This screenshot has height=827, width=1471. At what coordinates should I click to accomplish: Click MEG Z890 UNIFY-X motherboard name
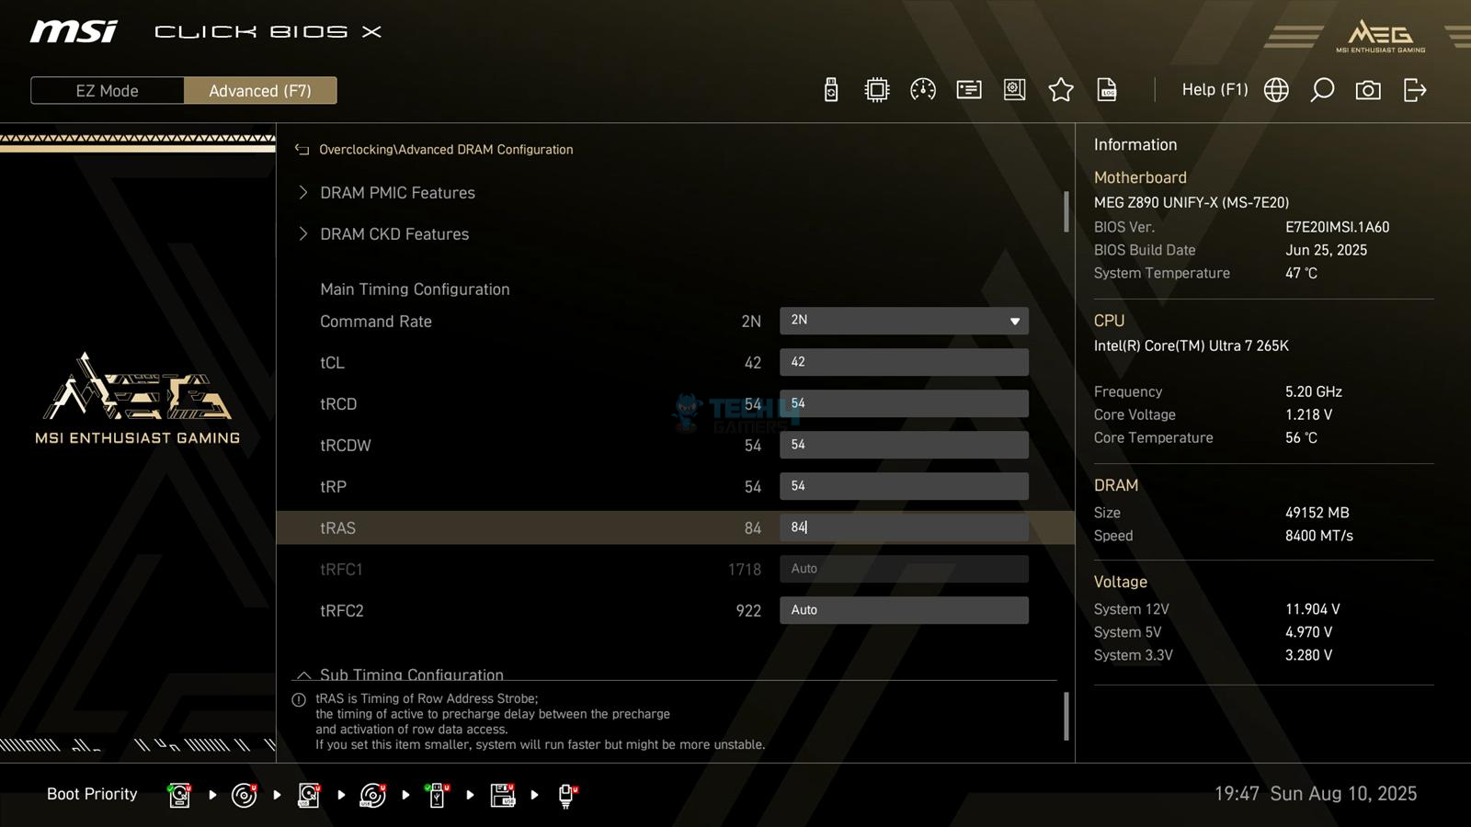click(x=1192, y=202)
